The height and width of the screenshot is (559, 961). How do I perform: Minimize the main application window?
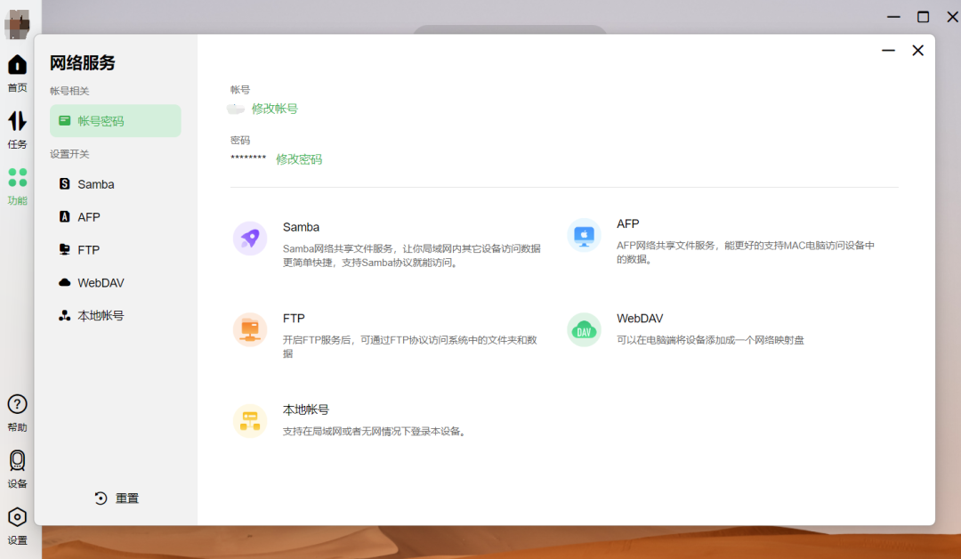pyautogui.click(x=893, y=17)
